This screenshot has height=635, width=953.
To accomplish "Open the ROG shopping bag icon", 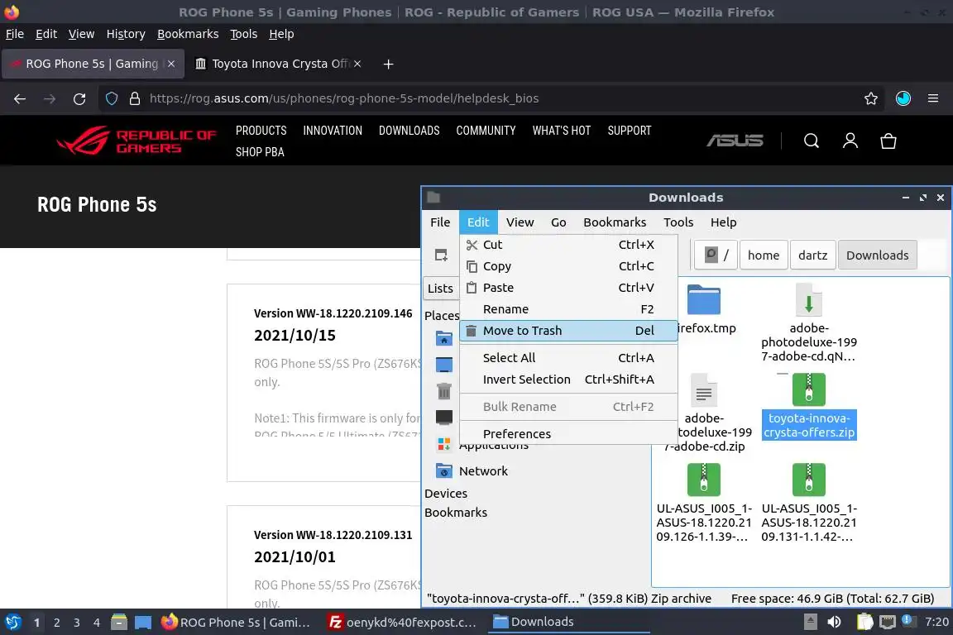I will tap(888, 141).
